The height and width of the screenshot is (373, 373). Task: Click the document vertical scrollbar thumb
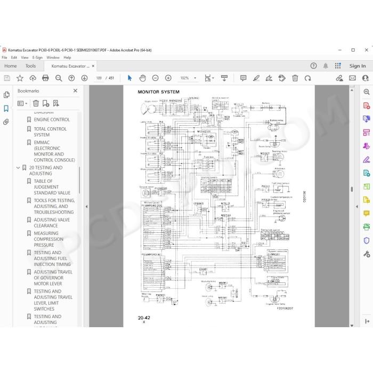click(352, 189)
